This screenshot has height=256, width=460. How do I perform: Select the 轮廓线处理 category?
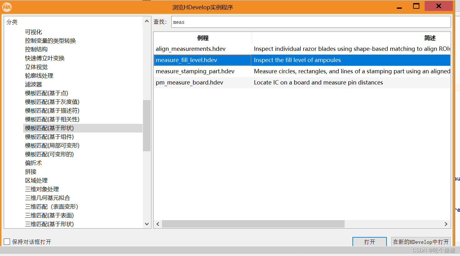[x=39, y=75]
